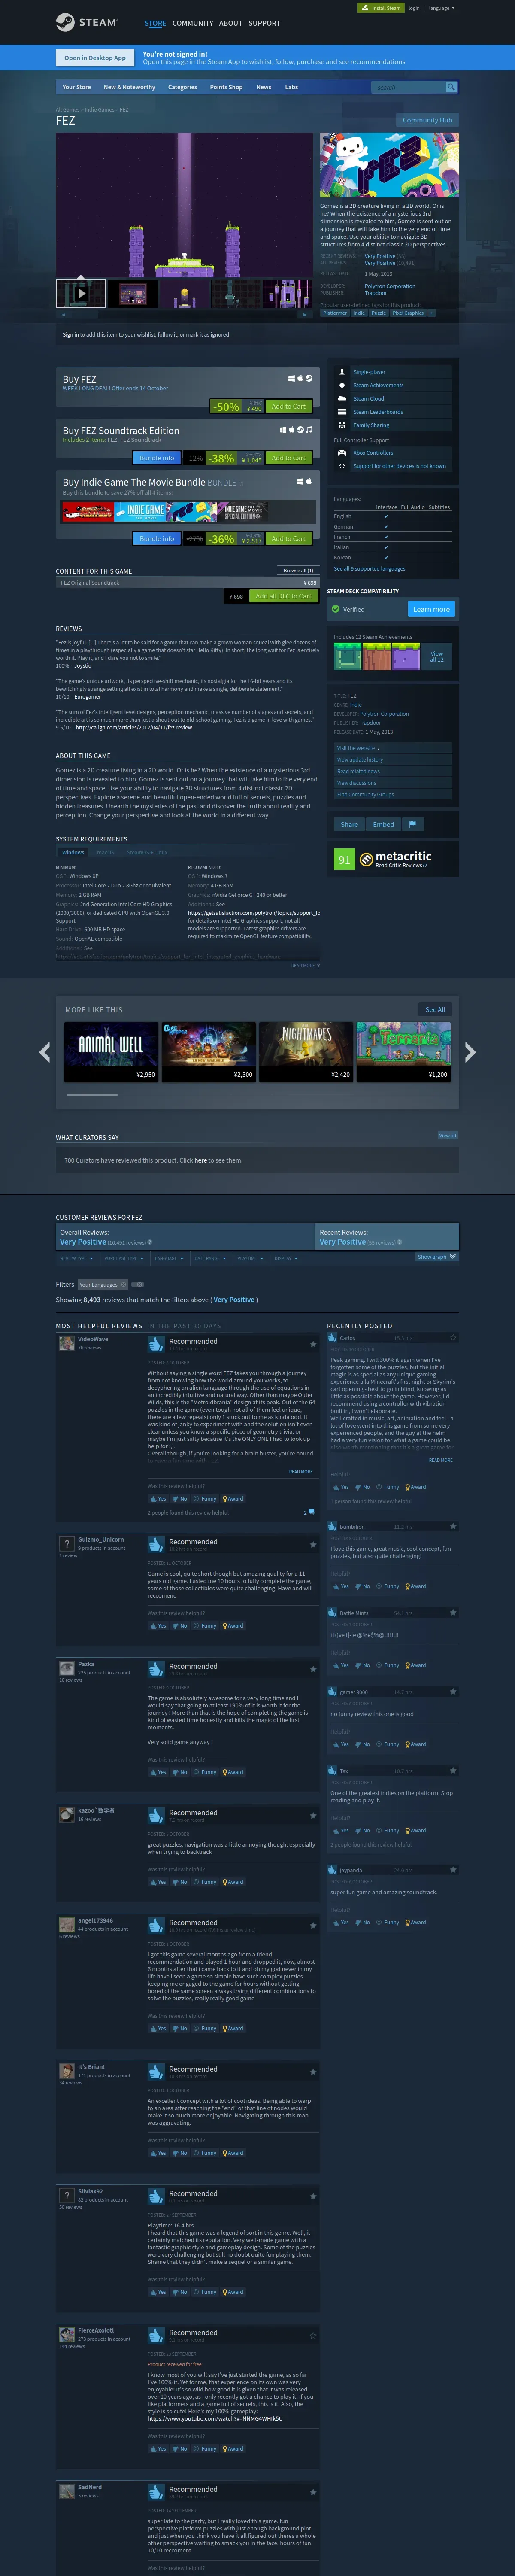Click Browse all DLC button
The image size is (515, 2576).
tap(298, 570)
